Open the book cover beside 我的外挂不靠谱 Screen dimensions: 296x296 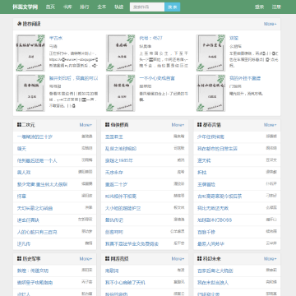[x=210, y=93]
